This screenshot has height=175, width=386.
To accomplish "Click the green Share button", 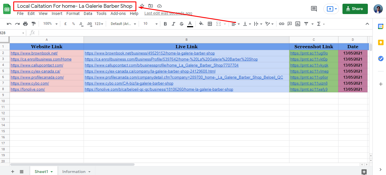I will point(355,9).
